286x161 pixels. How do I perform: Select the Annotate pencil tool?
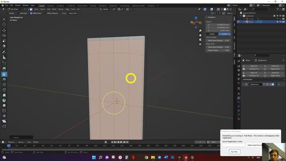tap(4, 52)
